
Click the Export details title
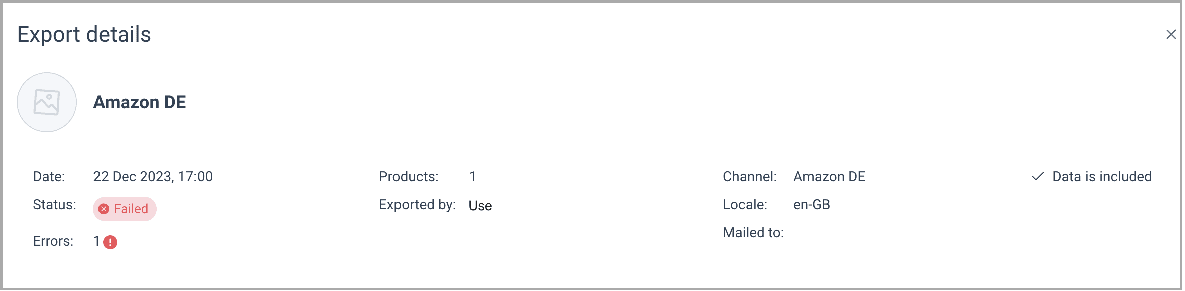(84, 34)
